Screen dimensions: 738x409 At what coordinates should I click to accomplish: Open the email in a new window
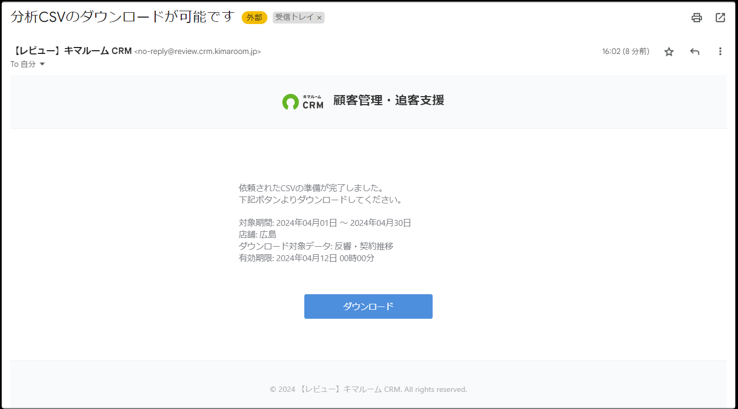tap(720, 18)
